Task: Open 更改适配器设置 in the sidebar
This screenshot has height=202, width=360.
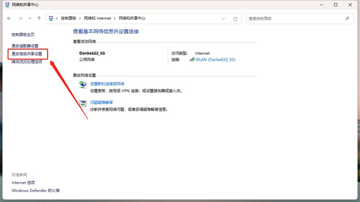Action: [25, 46]
